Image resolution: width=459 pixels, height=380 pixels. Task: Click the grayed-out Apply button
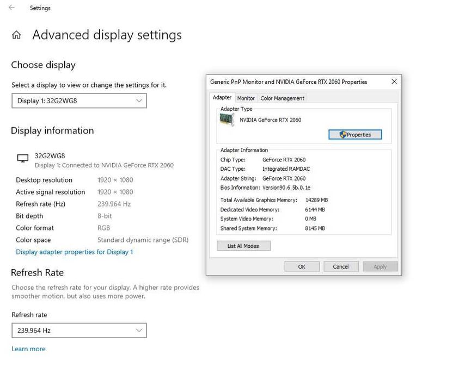[x=380, y=266]
